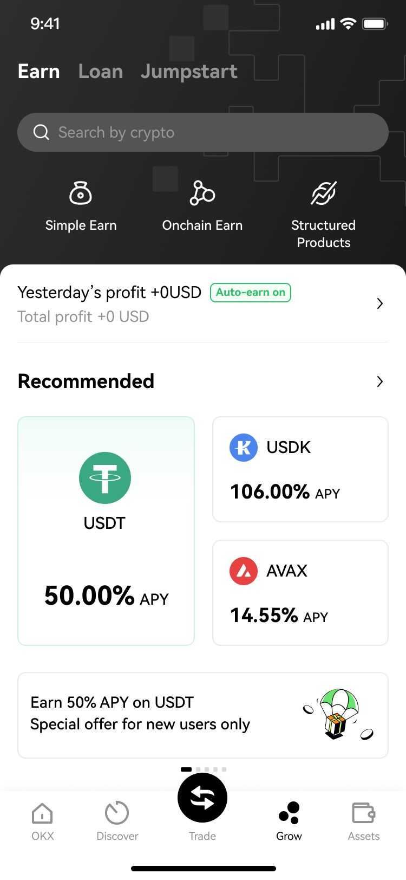Tap the Onchain Earn nodes icon
This screenshot has height=880, width=406.
tap(202, 193)
